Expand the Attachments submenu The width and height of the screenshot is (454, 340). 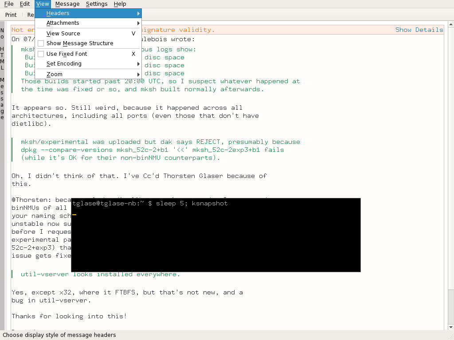[88, 23]
